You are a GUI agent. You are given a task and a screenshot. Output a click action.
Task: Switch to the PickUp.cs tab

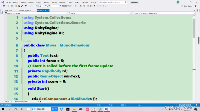(x=8, y=10)
